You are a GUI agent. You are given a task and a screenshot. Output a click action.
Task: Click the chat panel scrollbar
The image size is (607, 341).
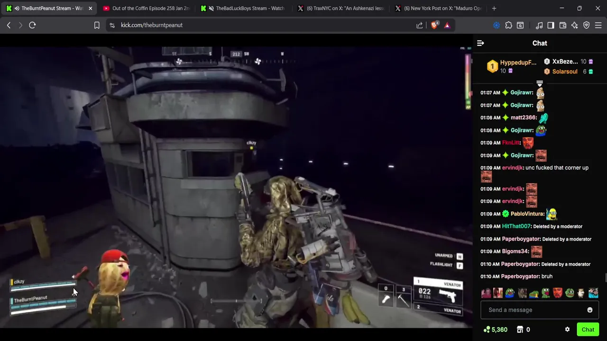tap(605, 277)
